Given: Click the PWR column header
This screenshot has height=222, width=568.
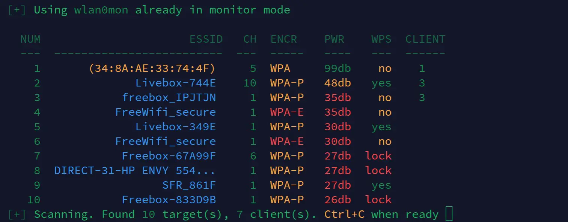Looking at the screenshot, I should pyautogui.click(x=334, y=39).
